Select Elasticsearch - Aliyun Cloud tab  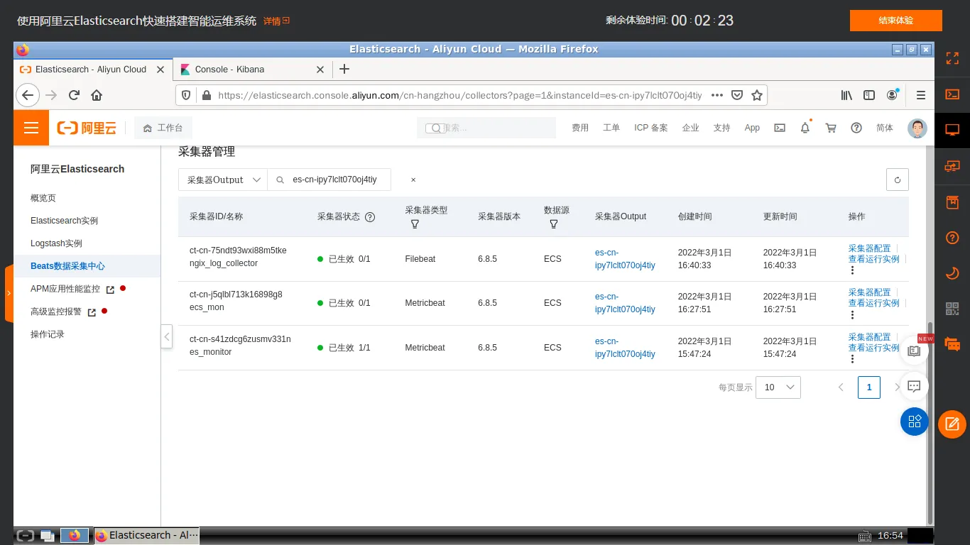(x=92, y=69)
